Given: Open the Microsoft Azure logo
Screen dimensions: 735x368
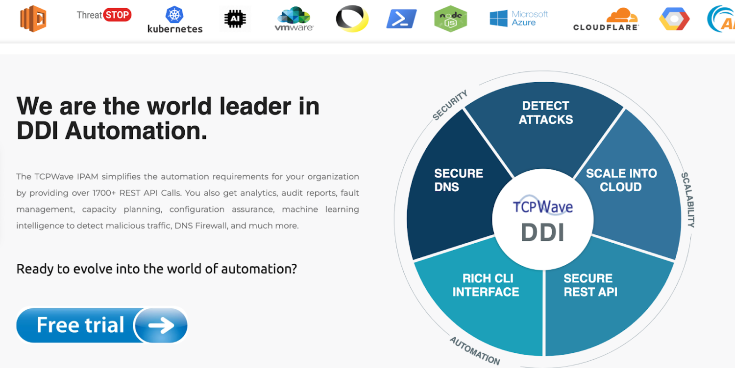Looking at the screenshot, I should coord(519,19).
